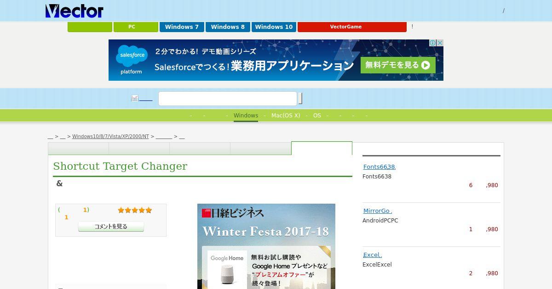Click the small chart icon beside search box

pyautogui.click(x=134, y=98)
